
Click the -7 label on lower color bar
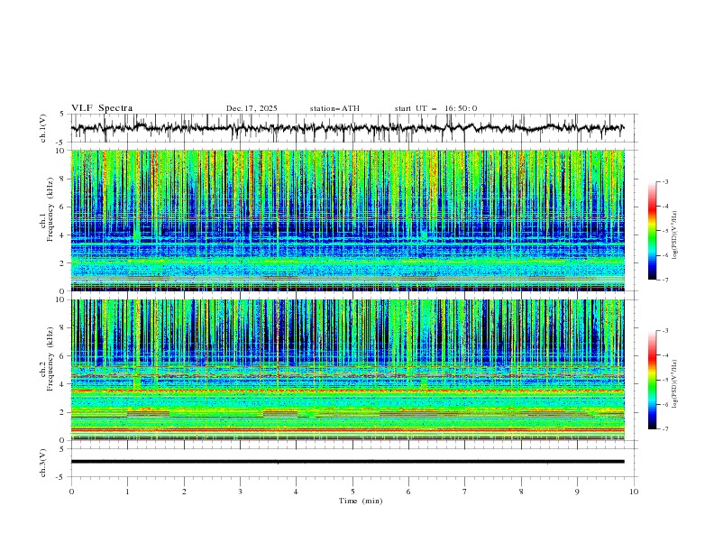(x=665, y=429)
